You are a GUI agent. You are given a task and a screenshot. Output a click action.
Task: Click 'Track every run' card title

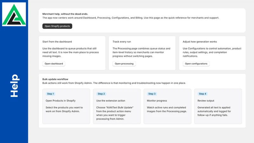pos(122,42)
